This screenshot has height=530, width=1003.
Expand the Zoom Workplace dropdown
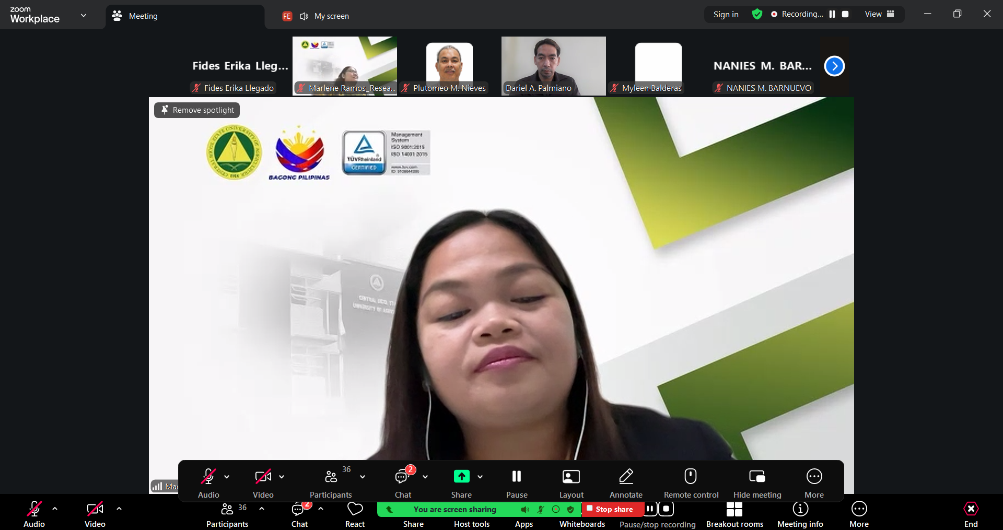coord(84,15)
